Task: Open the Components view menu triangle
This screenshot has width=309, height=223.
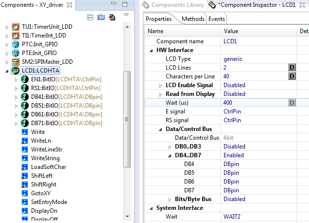Action: click(x=126, y=15)
